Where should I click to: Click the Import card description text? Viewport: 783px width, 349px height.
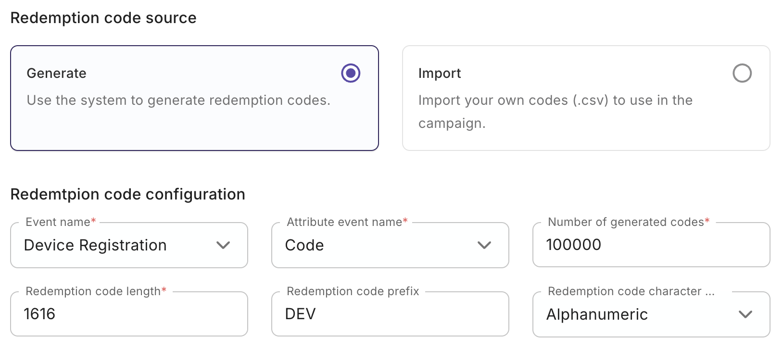(555, 112)
